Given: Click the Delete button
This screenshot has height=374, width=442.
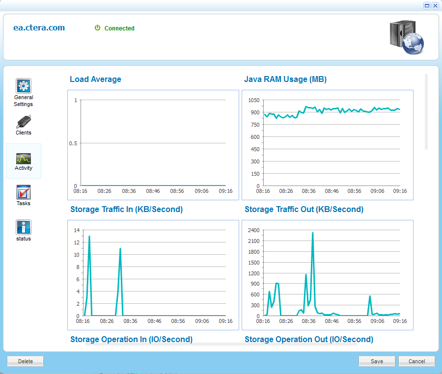Looking at the screenshot, I should coord(26,361).
